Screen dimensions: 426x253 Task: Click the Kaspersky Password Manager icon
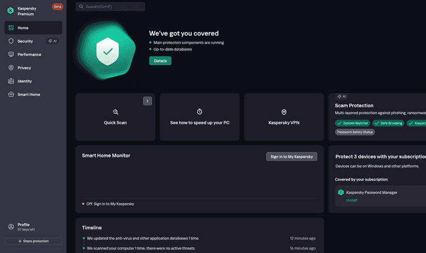click(x=341, y=192)
